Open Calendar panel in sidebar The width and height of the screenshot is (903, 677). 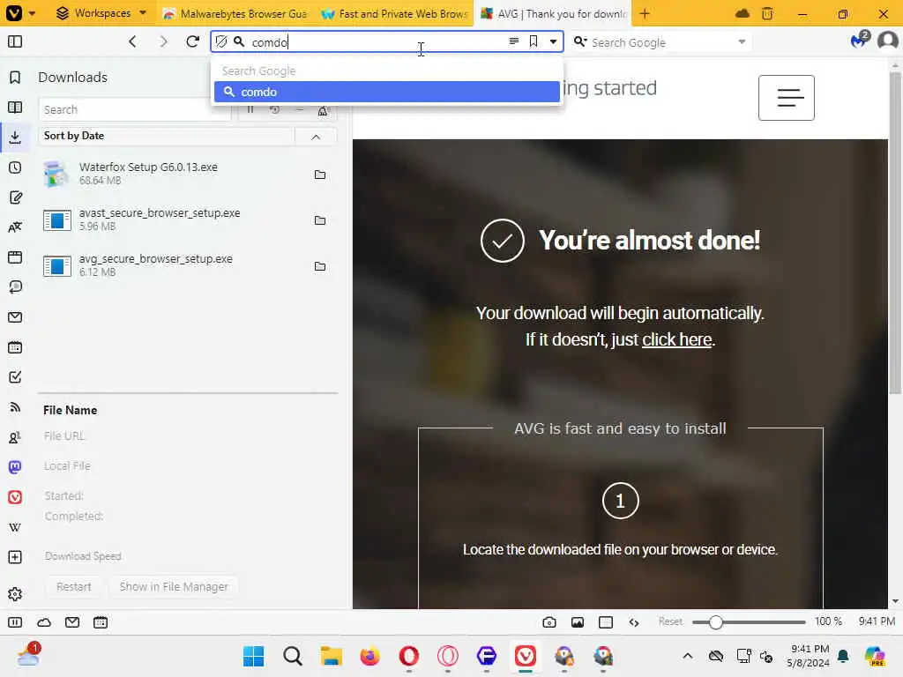pyautogui.click(x=15, y=347)
